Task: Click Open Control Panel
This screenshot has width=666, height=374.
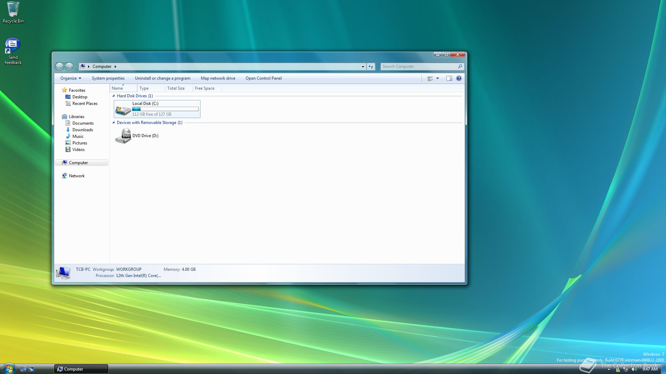Action: pyautogui.click(x=264, y=78)
